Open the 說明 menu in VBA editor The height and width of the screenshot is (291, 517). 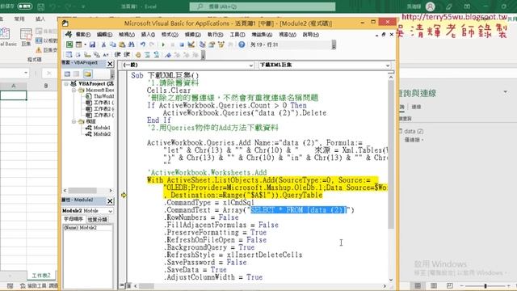(310, 34)
